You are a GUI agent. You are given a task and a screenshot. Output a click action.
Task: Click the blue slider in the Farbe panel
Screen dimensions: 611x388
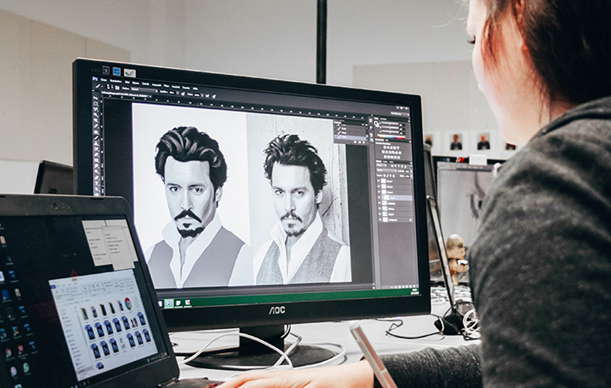(390, 132)
